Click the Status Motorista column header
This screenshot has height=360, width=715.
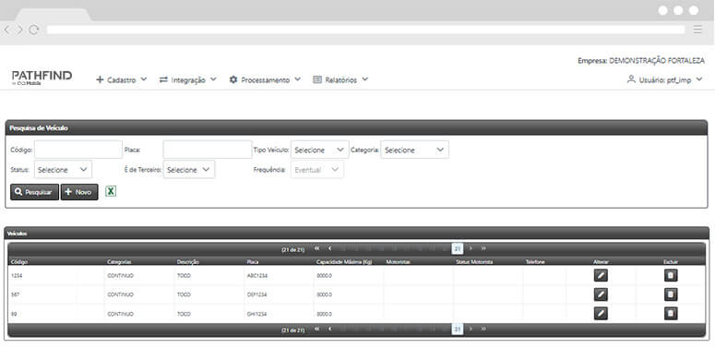pyautogui.click(x=474, y=262)
